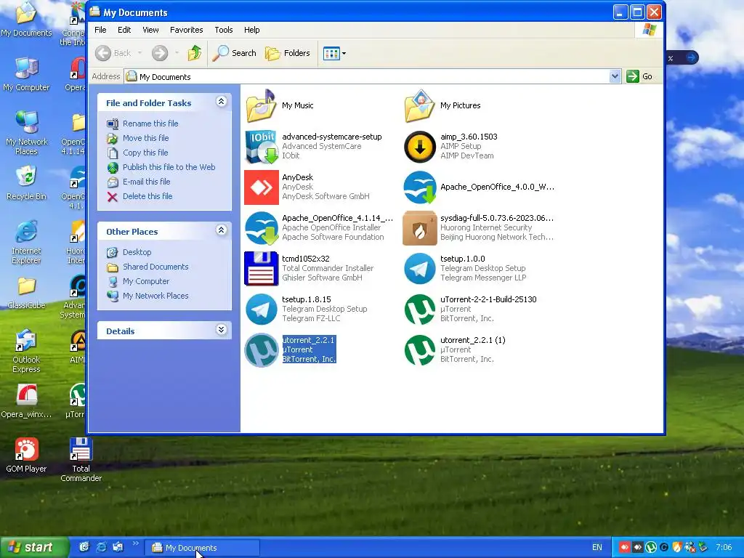Click Copy this file link
The width and height of the screenshot is (744, 558).
[145, 153]
